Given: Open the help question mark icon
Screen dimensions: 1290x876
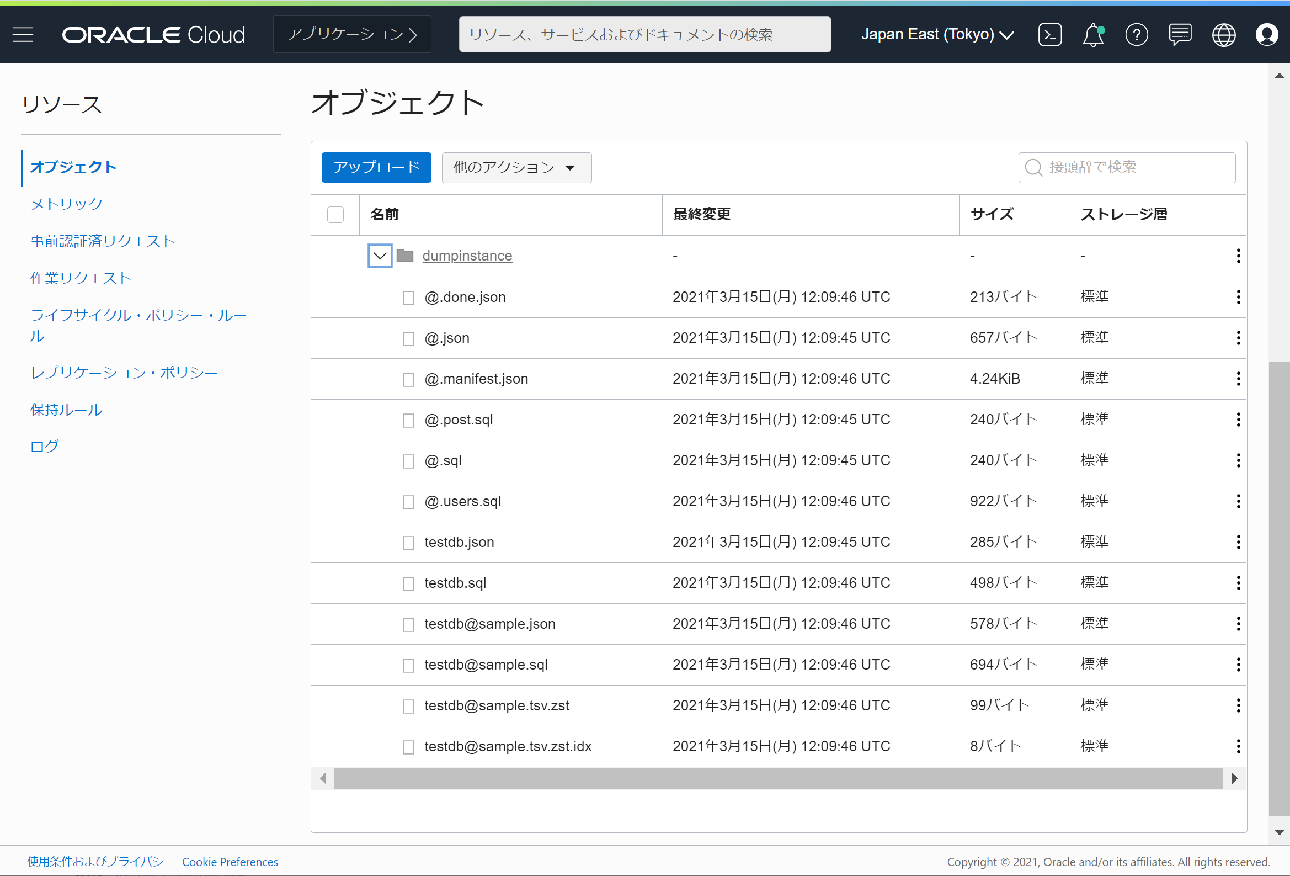Looking at the screenshot, I should (1136, 34).
